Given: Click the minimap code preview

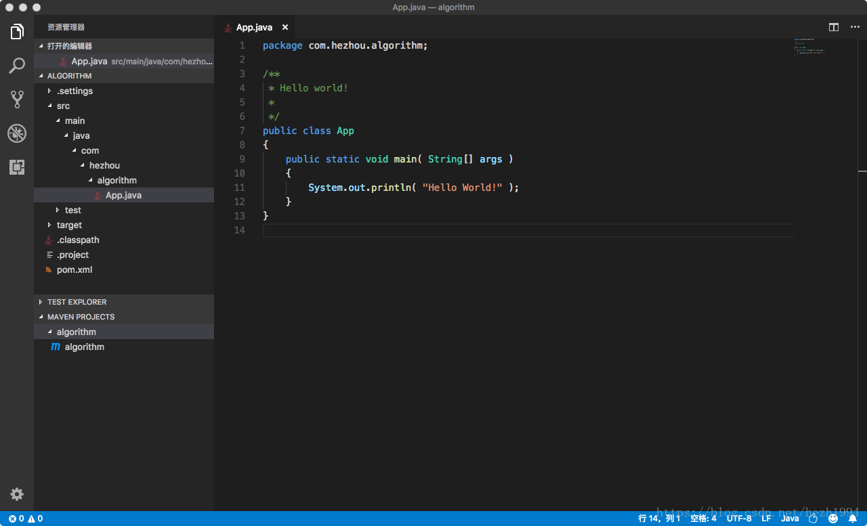Looking at the screenshot, I should [809, 47].
